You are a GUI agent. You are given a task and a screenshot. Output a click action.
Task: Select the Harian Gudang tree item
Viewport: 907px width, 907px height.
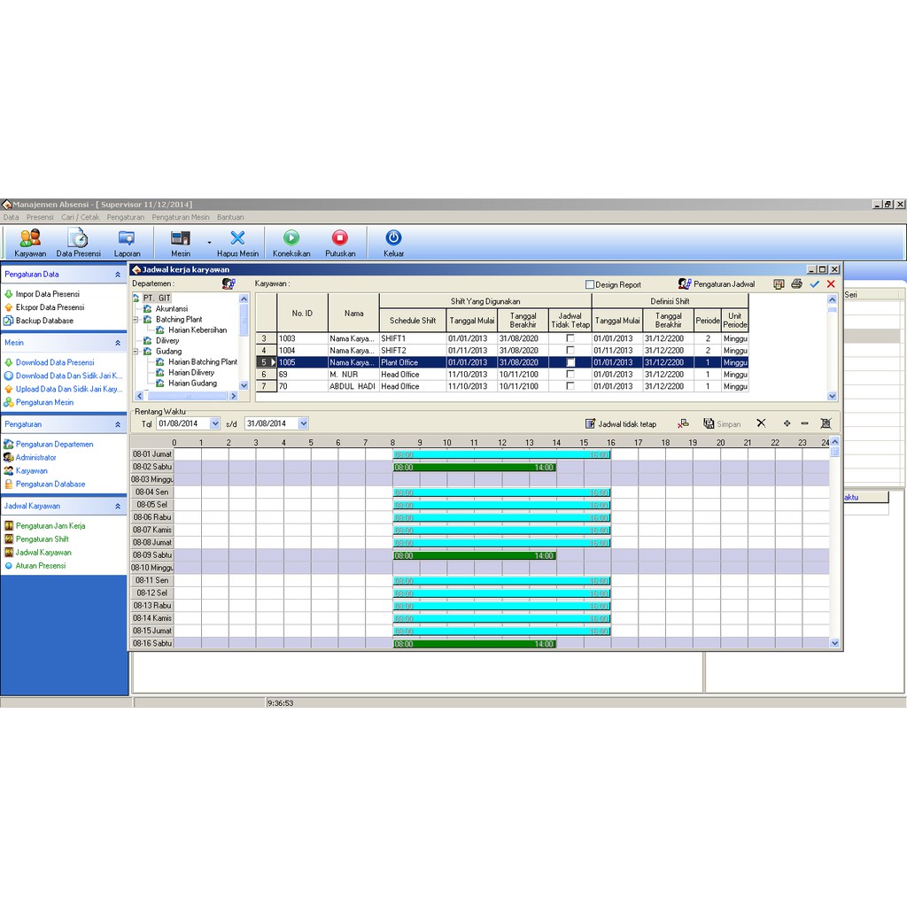click(192, 383)
